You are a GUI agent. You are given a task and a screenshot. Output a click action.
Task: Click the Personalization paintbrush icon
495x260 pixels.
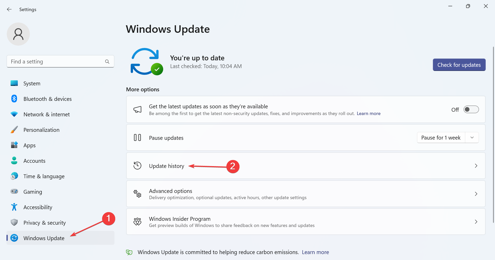pos(14,129)
